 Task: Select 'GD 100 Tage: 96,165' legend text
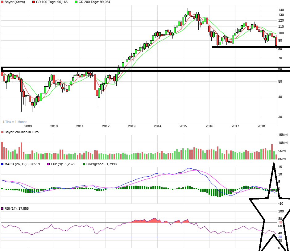coord(52,2)
